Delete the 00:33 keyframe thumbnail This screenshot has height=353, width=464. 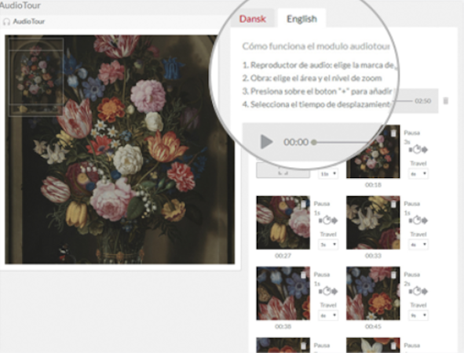point(393,204)
